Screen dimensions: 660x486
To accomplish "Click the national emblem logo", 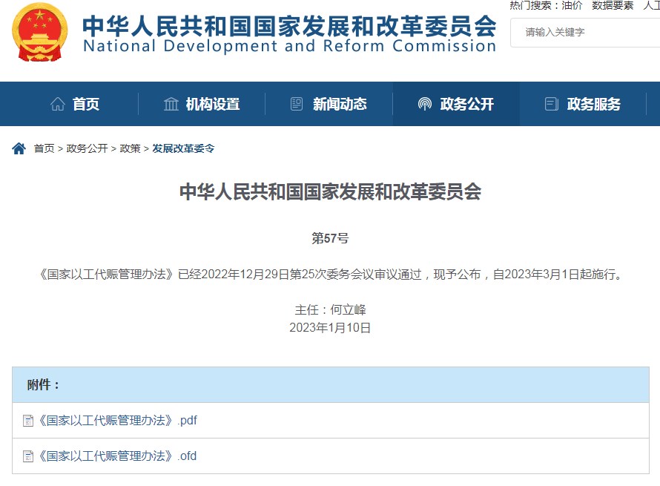I will tap(40, 33).
